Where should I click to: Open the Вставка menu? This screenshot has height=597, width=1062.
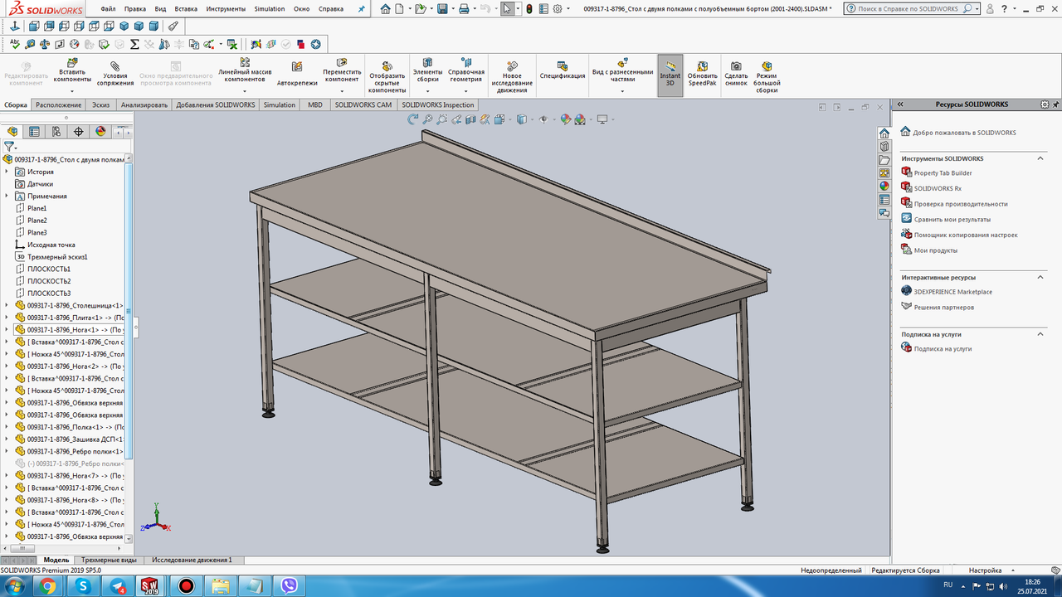pyautogui.click(x=186, y=9)
